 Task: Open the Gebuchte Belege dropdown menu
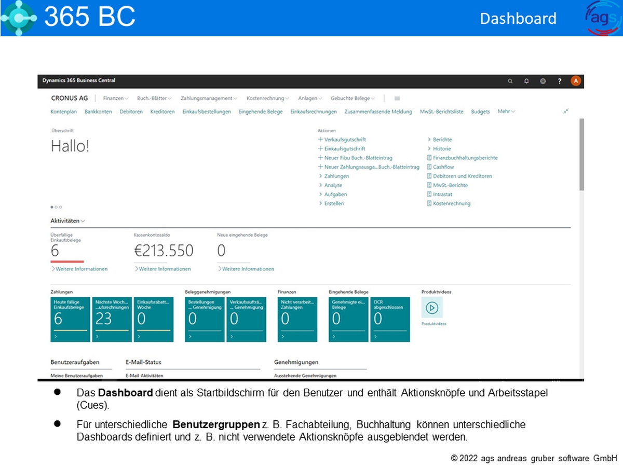point(353,98)
